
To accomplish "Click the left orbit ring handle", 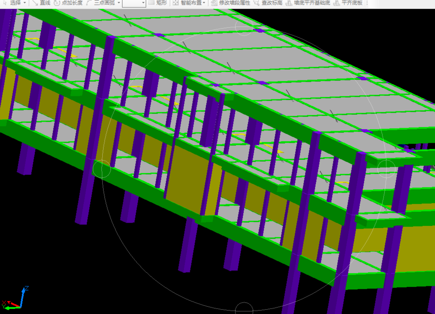I will 102,169.
